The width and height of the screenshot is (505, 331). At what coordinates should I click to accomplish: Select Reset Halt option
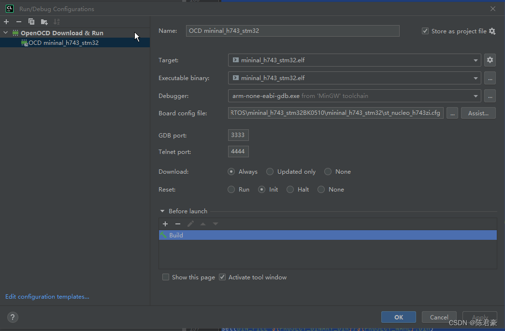pos(290,190)
